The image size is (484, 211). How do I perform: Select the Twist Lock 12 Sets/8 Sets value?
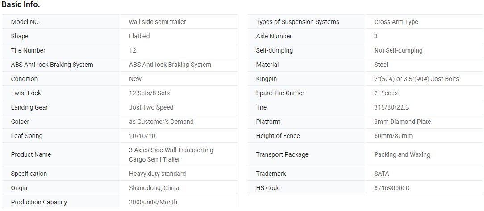[x=150, y=93]
